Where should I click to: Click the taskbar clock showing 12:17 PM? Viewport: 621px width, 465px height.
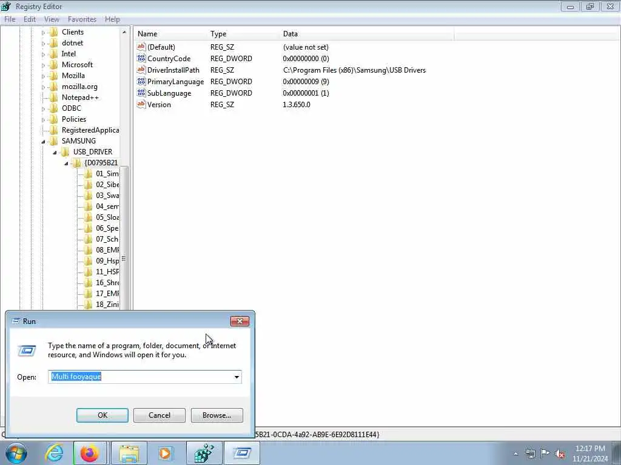click(x=590, y=449)
